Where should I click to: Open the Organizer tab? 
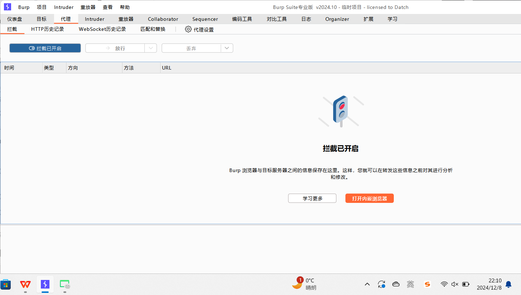point(337,19)
